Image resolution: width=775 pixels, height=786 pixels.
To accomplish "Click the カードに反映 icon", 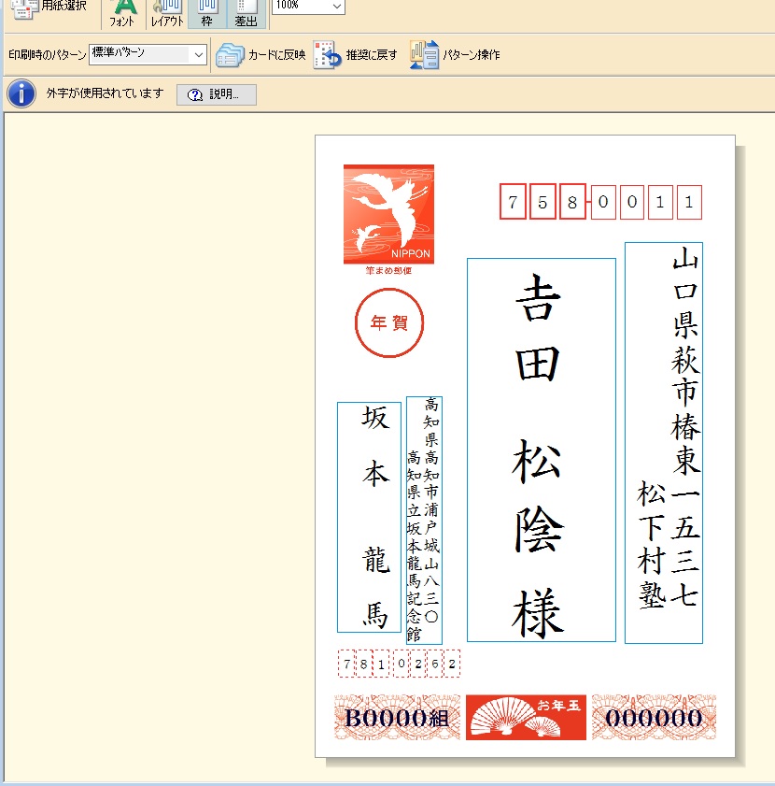I will click(x=230, y=55).
